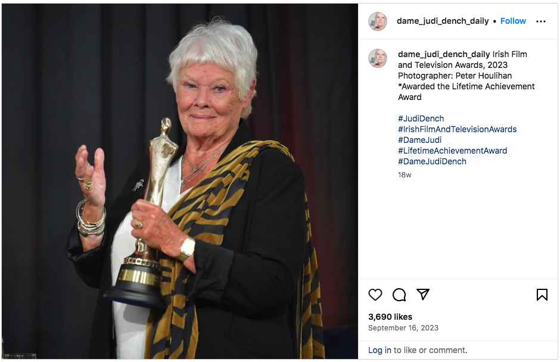Click the Log in link
Screen dimensions: 560x362
coord(379,350)
